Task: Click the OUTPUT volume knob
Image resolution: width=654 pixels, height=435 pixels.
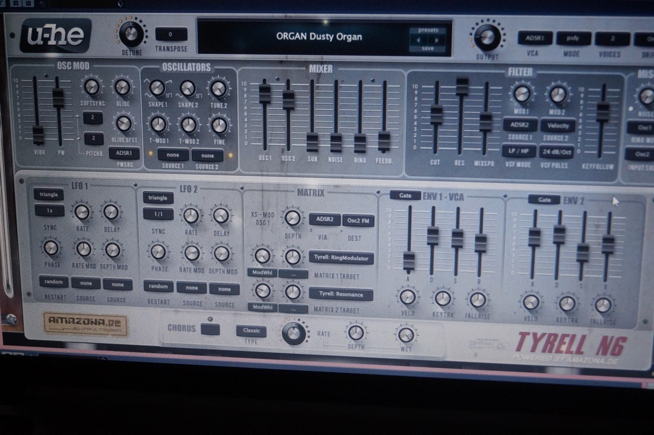Action: 487,37
